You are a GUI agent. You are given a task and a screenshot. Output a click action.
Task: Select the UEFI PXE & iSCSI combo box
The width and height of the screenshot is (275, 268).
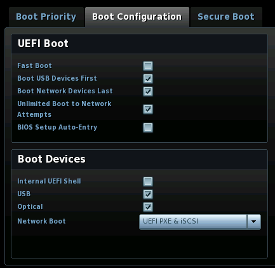click(x=200, y=222)
